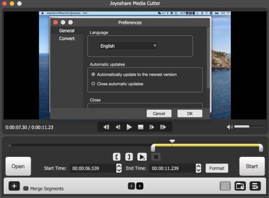Set segment end with right bracket icon
Viewport: 269px width, 198px height.
click(129, 157)
